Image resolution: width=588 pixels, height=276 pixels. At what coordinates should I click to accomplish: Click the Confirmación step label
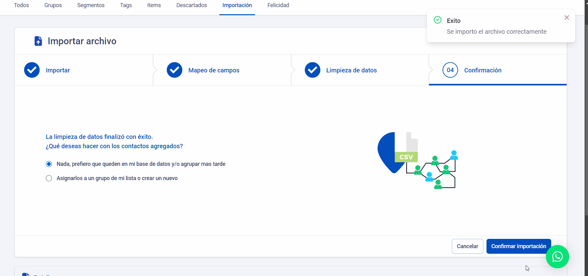coord(483,70)
